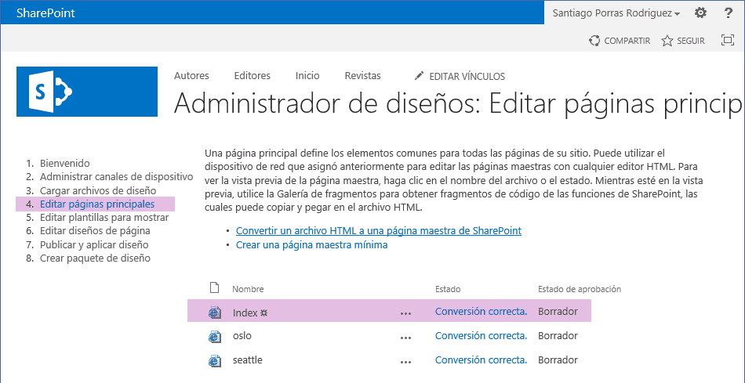
Task: Go to Administrar canales de dispositivo
Action: pos(116,176)
